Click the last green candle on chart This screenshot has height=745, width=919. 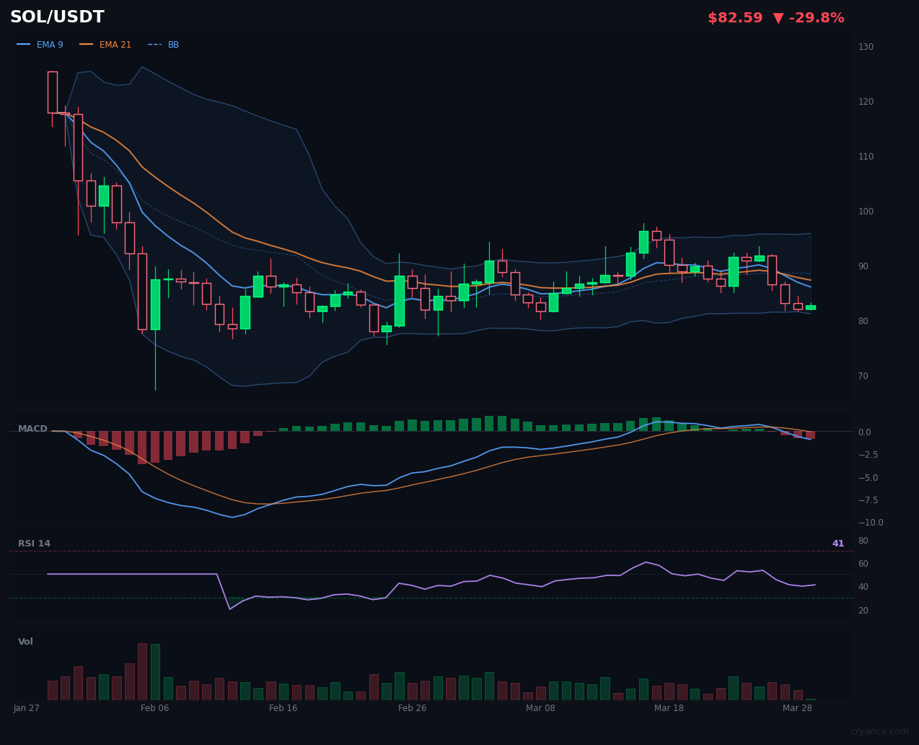click(810, 308)
